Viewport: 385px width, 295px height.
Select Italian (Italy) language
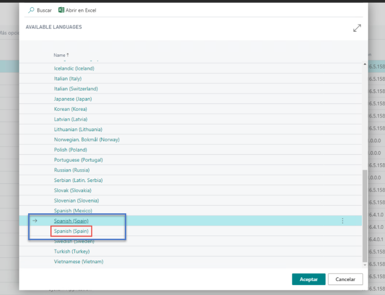pos(68,79)
